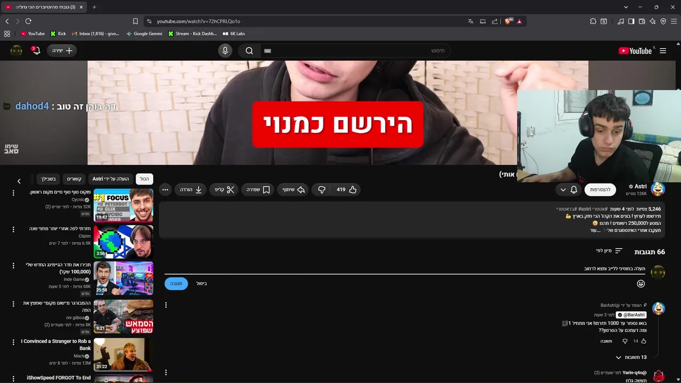Submit the comment with the blue button
This screenshot has height=383, width=681.
coord(176,284)
